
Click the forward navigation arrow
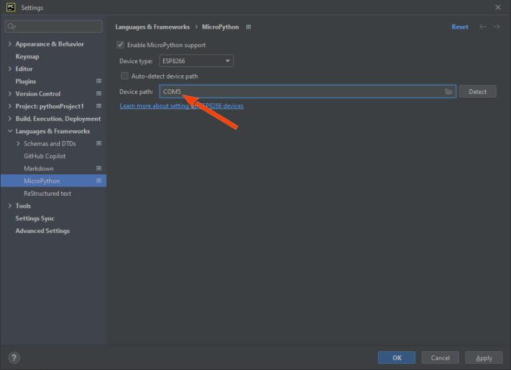496,27
